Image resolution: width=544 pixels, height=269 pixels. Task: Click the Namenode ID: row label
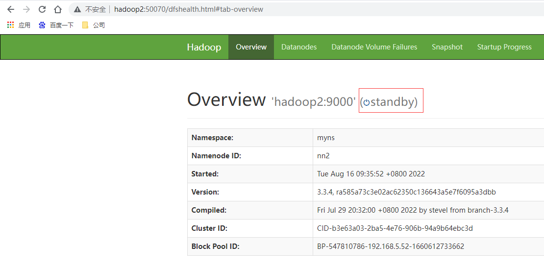pos(216,156)
